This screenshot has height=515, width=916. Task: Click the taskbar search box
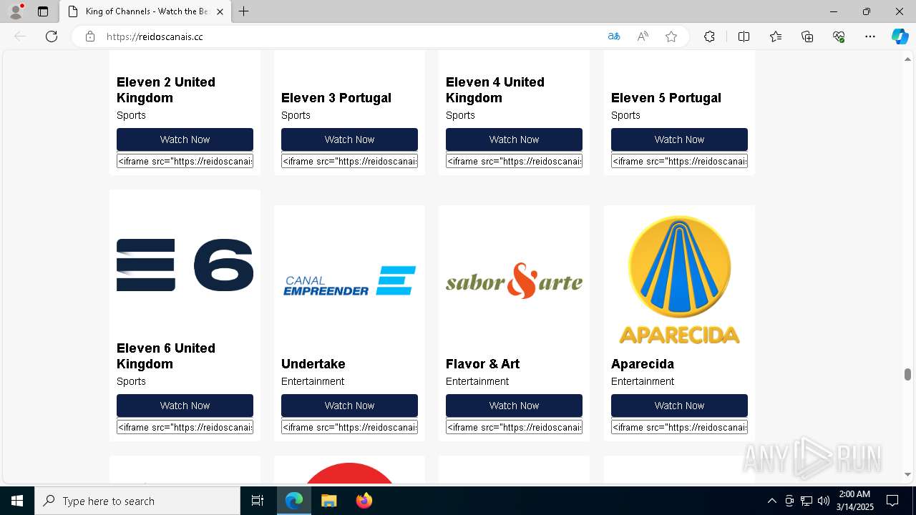tap(137, 501)
